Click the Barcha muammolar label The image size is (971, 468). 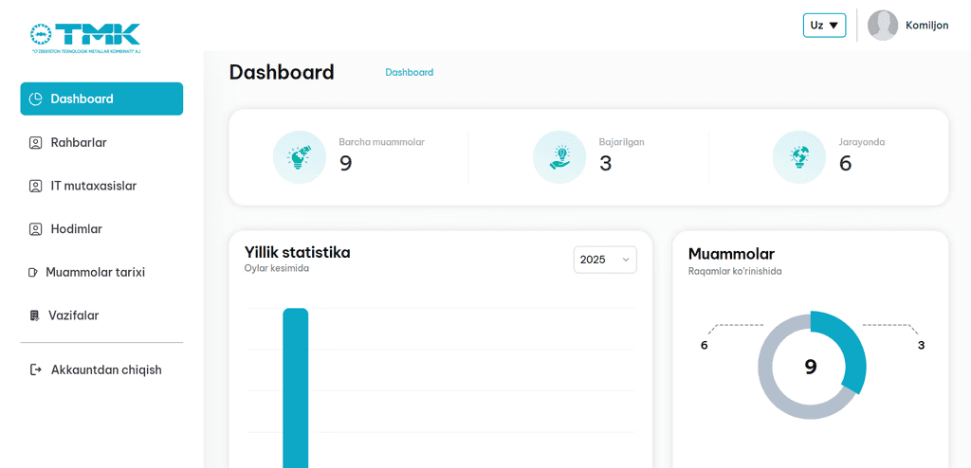tap(381, 142)
